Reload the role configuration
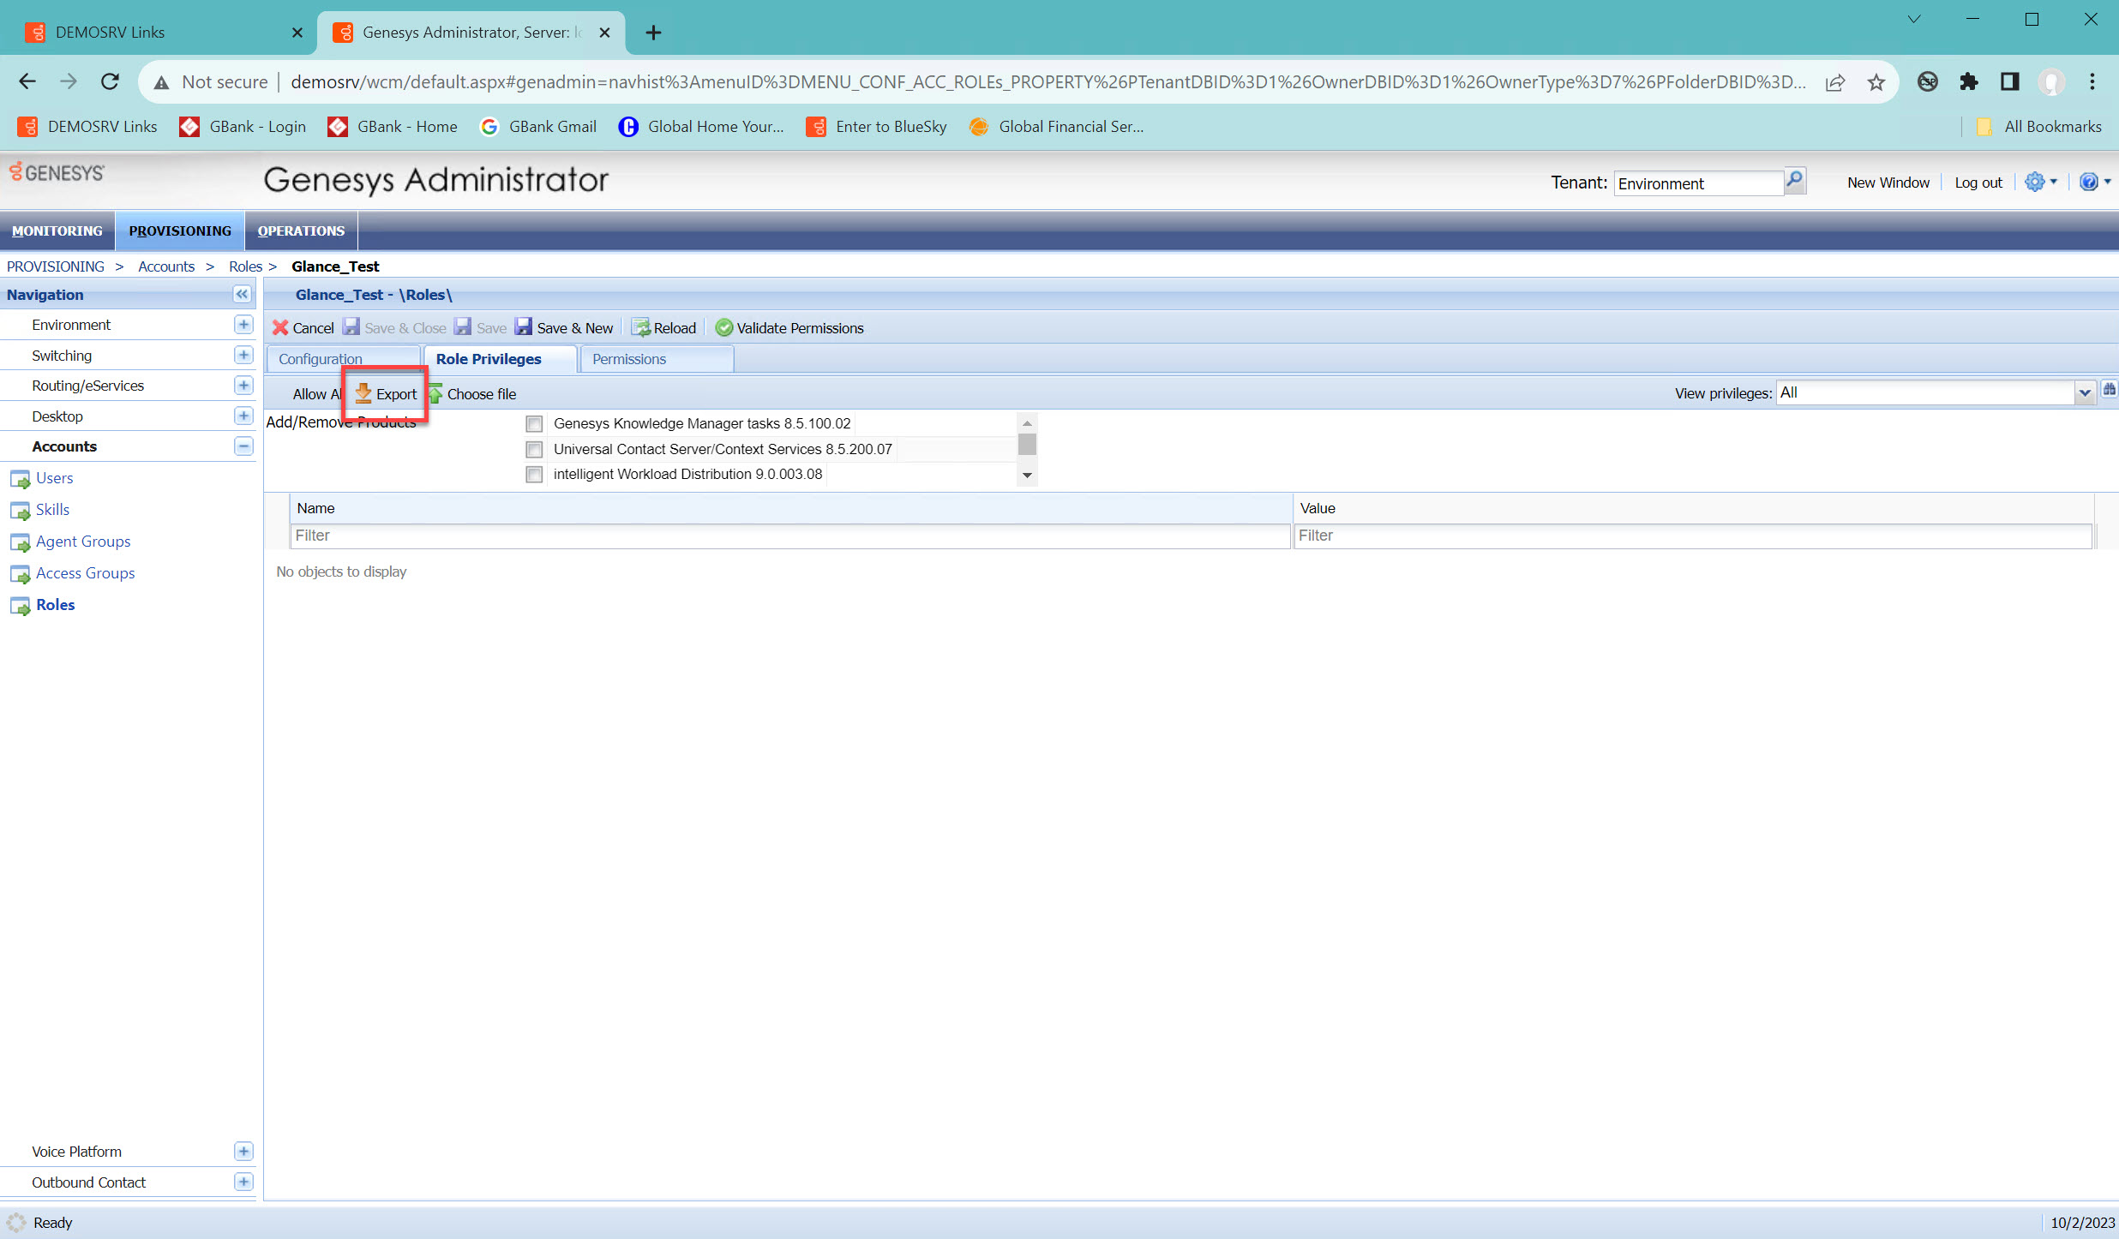 pyautogui.click(x=664, y=327)
